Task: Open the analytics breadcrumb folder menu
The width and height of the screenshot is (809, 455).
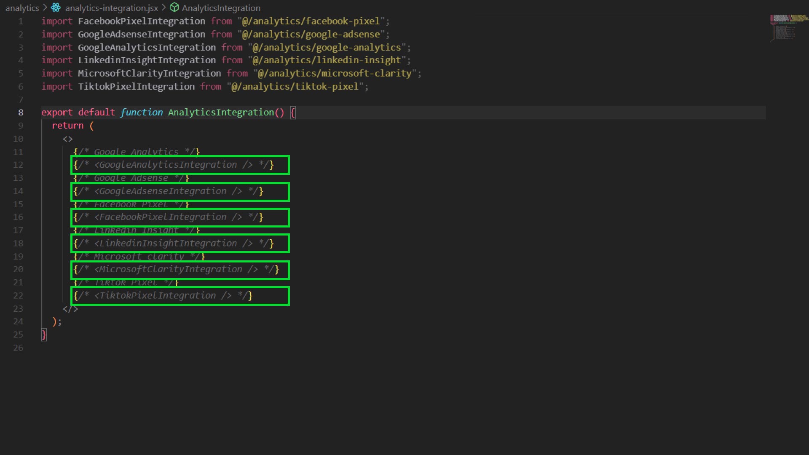Action: 22,8
